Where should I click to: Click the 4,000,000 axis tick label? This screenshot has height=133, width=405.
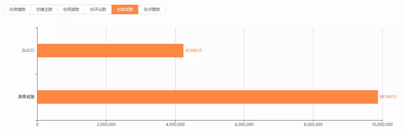pyautogui.click(x=175, y=125)
